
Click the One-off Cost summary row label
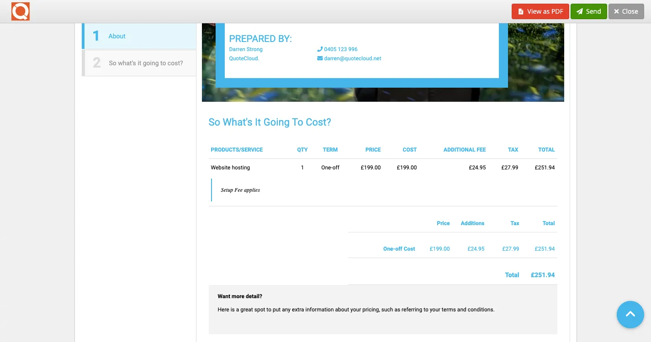[399, 249]
